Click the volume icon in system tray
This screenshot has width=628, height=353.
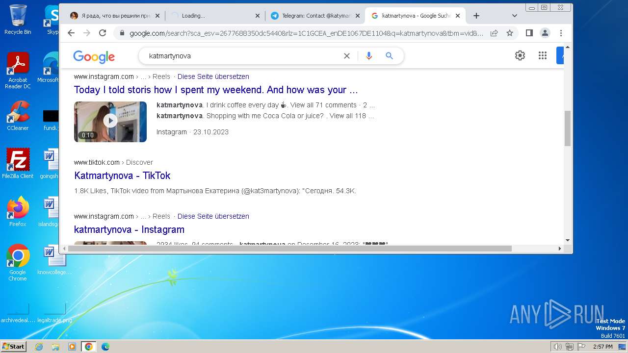point(557,347)
